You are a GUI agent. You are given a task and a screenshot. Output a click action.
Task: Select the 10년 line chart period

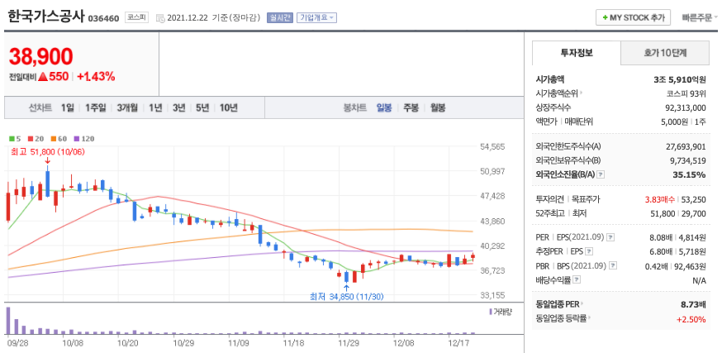click(x=229, y=107)
